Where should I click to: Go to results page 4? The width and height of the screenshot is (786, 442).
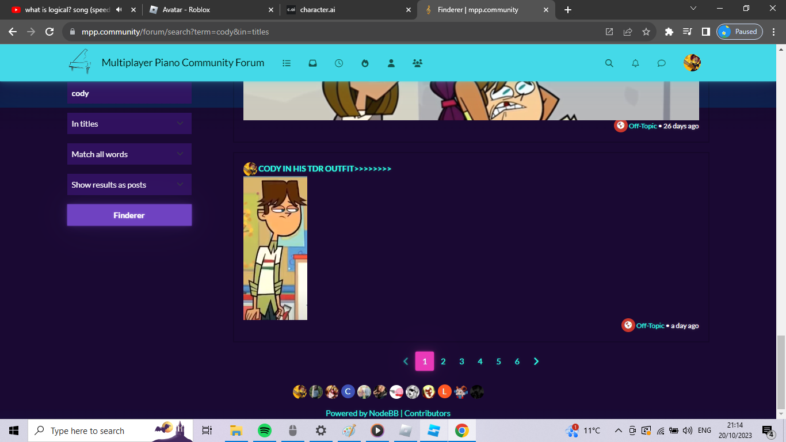pos(480,361)
